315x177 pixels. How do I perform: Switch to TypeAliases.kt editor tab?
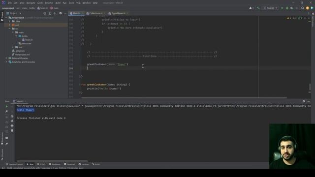(x=118, y=13)
